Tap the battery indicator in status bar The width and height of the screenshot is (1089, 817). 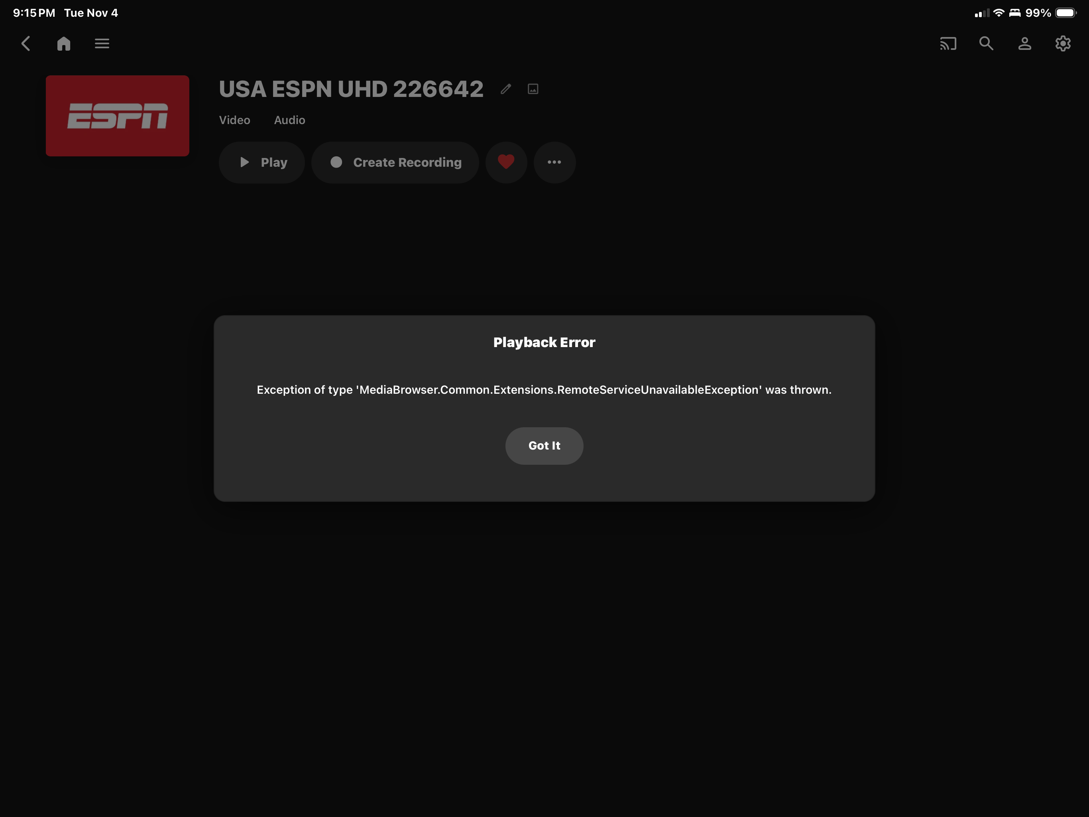[1066, 13]
